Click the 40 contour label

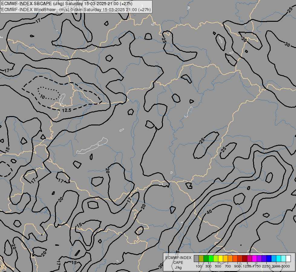tap(209, 212)
